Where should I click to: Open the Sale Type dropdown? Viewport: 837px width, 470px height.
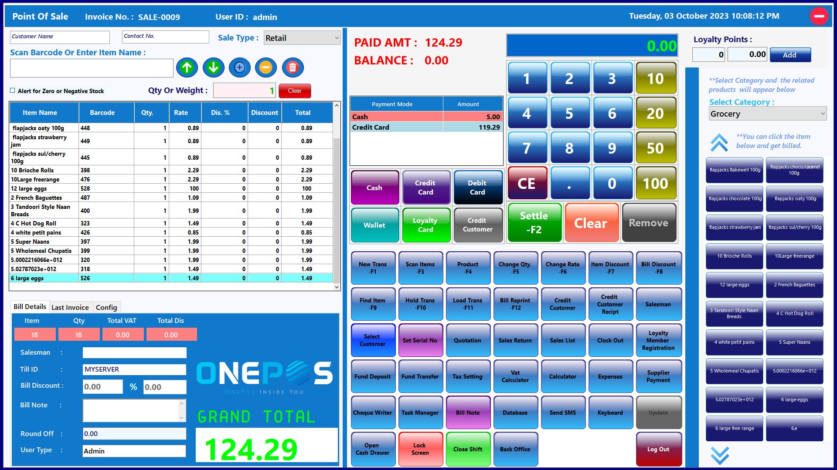[302, 38]
